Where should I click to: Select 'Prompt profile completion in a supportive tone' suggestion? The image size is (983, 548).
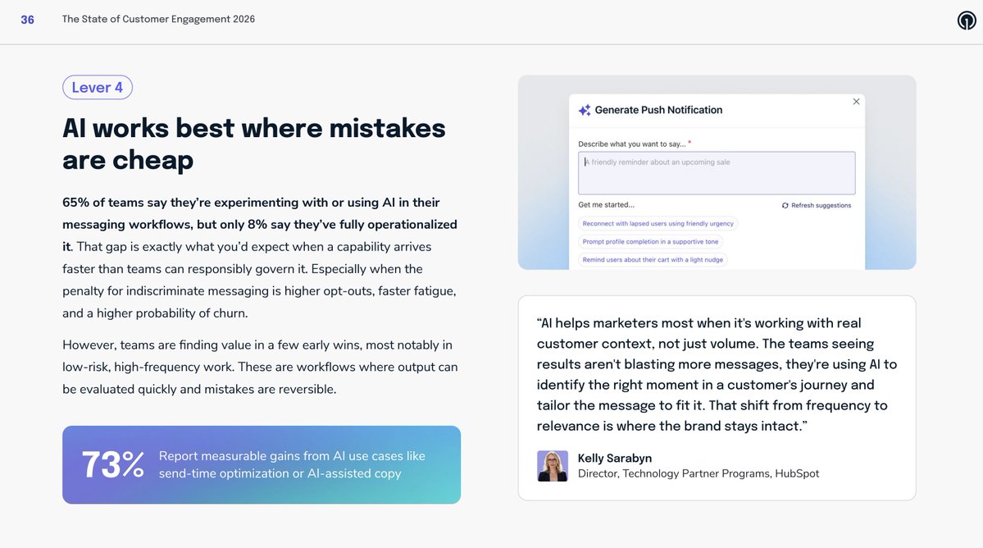coord(650,242)
